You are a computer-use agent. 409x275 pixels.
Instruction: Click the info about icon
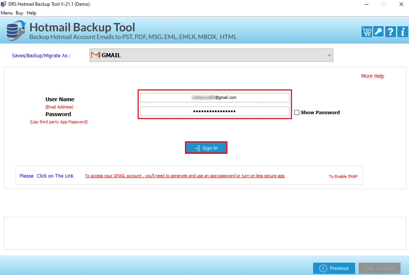pyautogui.click(x=403, y=32)
